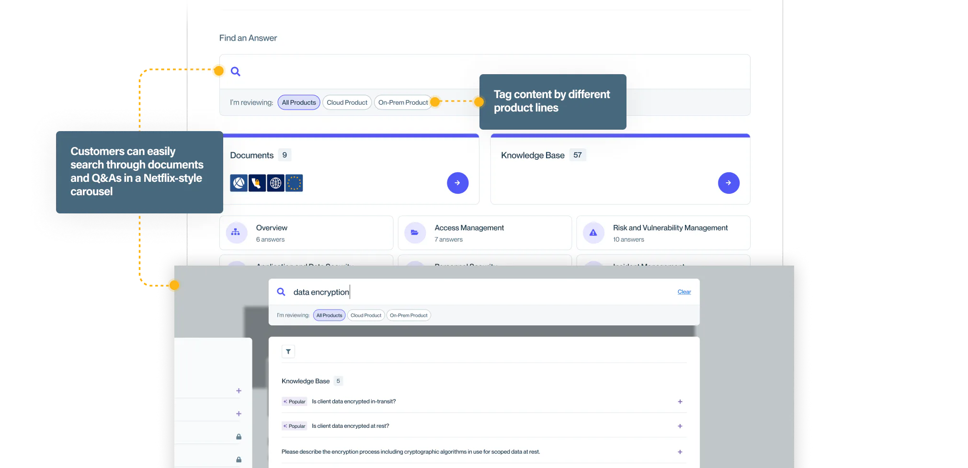Select All Products in the lower search panel
This screenshot has height=468, width=968.
(329, 315)
